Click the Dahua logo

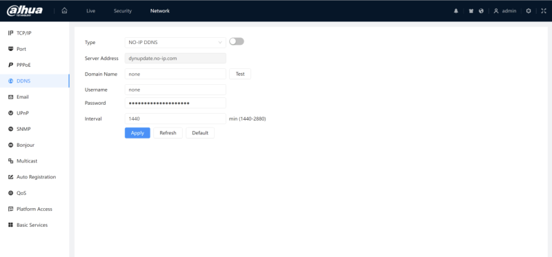pyautogui.click(x=24, y=11)
